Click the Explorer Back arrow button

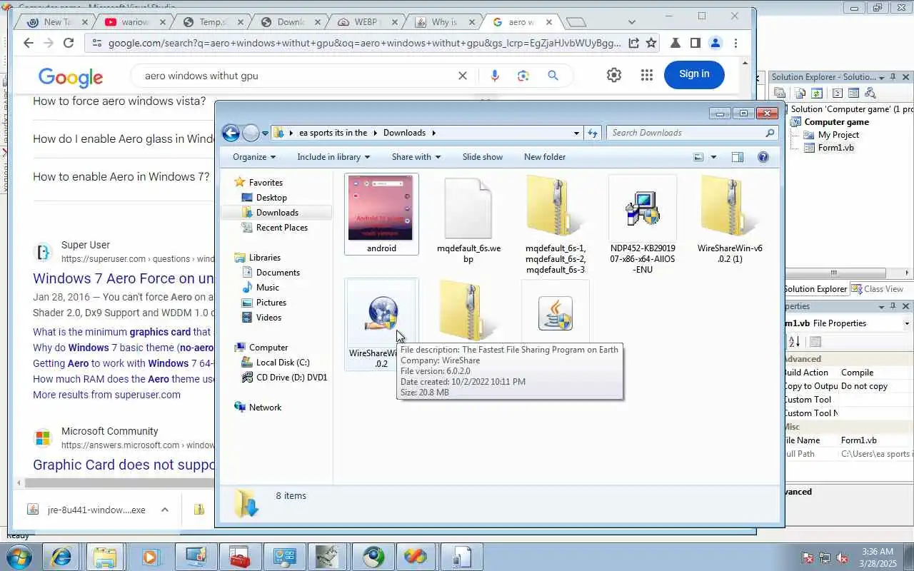[x=231, y=133]
